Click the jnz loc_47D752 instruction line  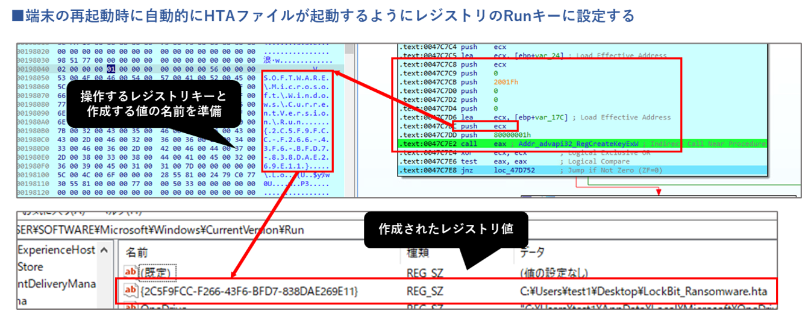pyautogui.click(x=482, y=171)
